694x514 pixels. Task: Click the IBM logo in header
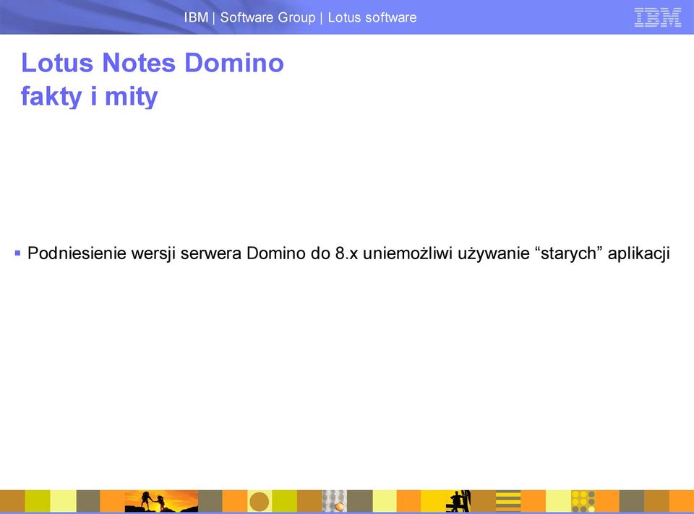(x=657, y=17)
